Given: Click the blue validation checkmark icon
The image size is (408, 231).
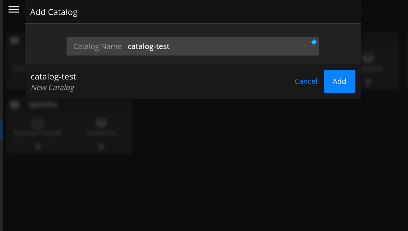Looking at the screenshot, I should (x=314, y=42).
